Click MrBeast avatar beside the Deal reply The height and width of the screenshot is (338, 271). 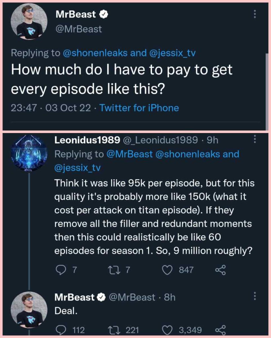[29, 310]
